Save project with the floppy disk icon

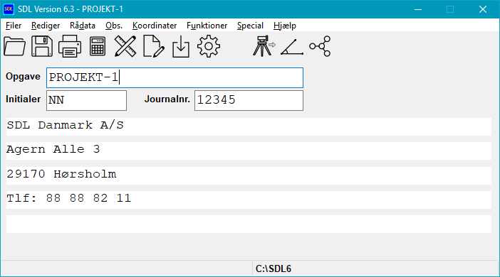point(42,46)
